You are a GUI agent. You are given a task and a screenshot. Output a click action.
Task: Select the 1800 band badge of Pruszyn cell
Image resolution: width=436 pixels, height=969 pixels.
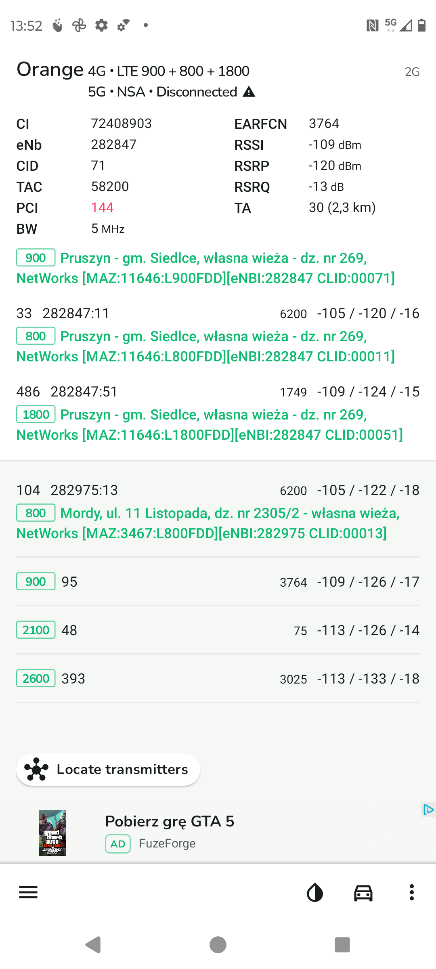pyautogui.click(x=36, y=414)
